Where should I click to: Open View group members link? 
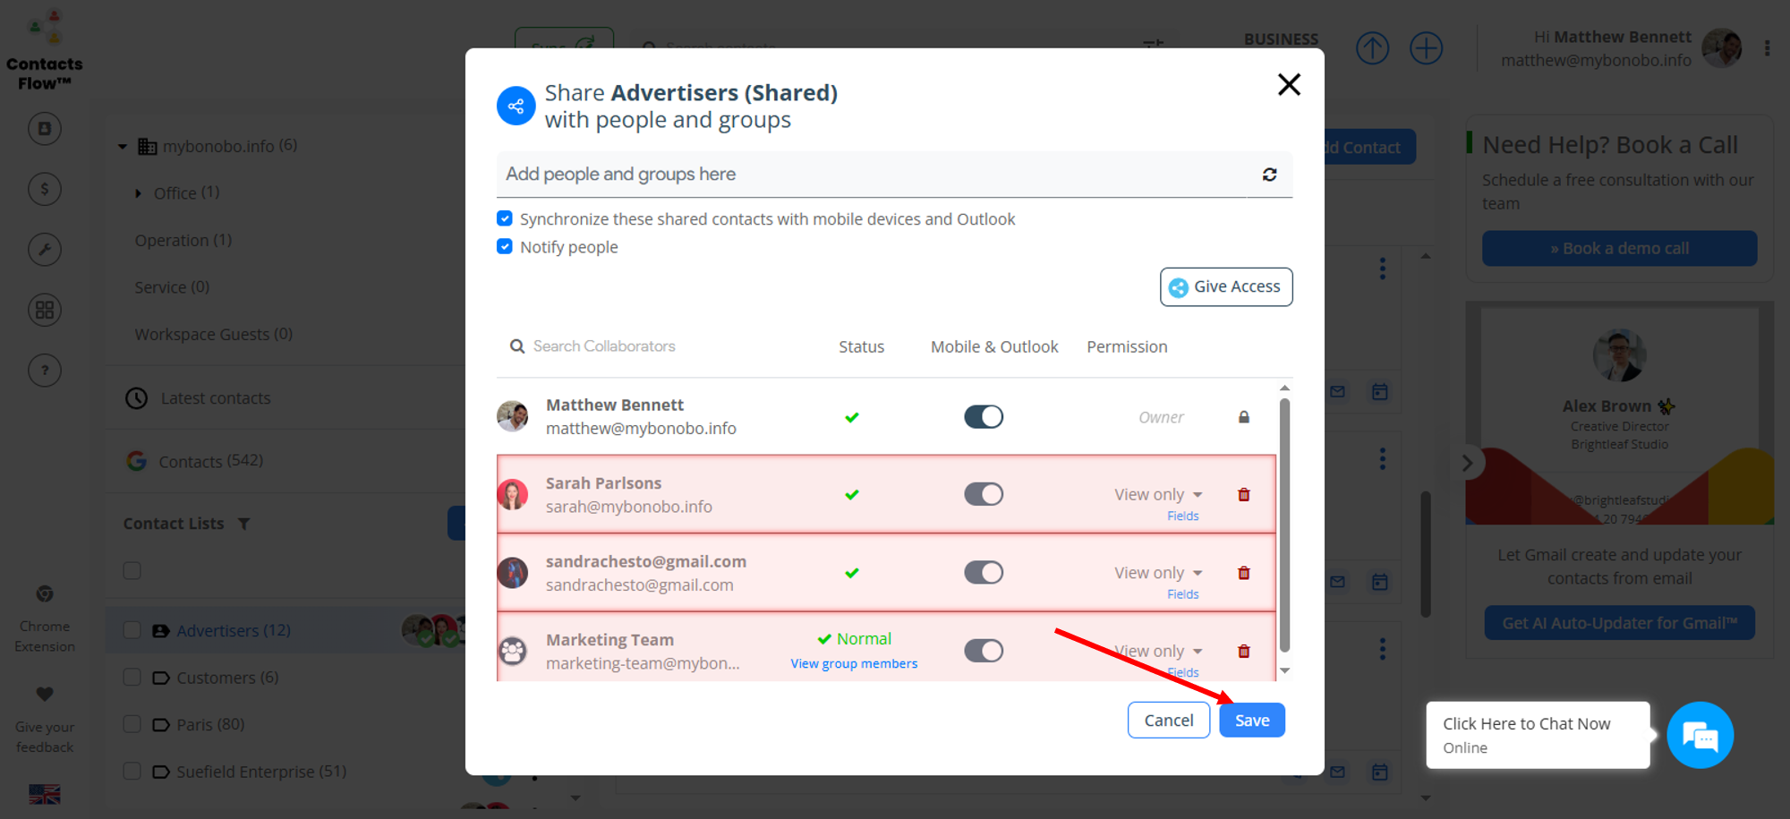click(x=854, y=664)
